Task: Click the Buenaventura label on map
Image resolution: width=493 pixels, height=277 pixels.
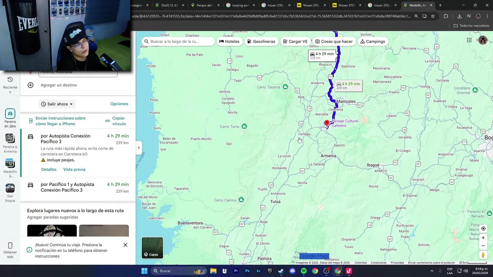Action: [x=190, y=223]
